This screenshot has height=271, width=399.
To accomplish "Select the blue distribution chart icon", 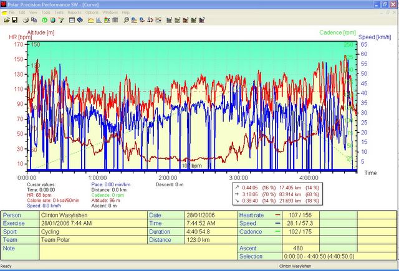I will coord(99,20).
